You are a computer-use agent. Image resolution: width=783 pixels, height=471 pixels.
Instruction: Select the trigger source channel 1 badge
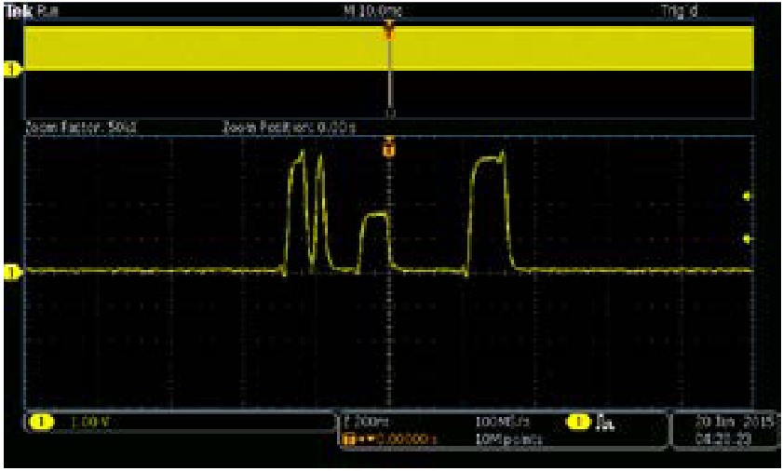578,423
